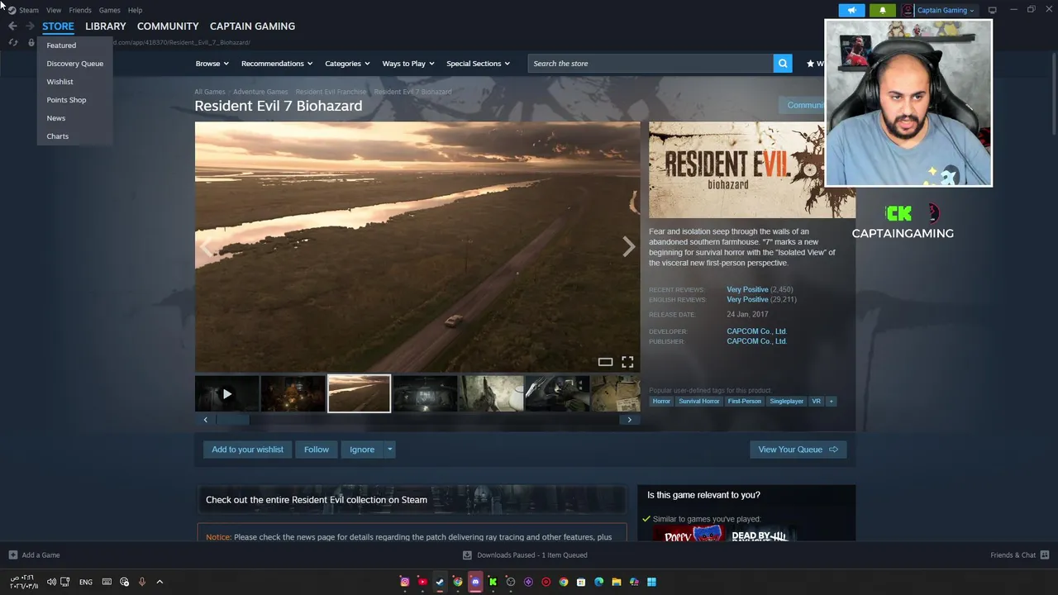1058x595 pixels.
Task: Toggle theater mode on the media viewer
Action: (x=605, y=362)
